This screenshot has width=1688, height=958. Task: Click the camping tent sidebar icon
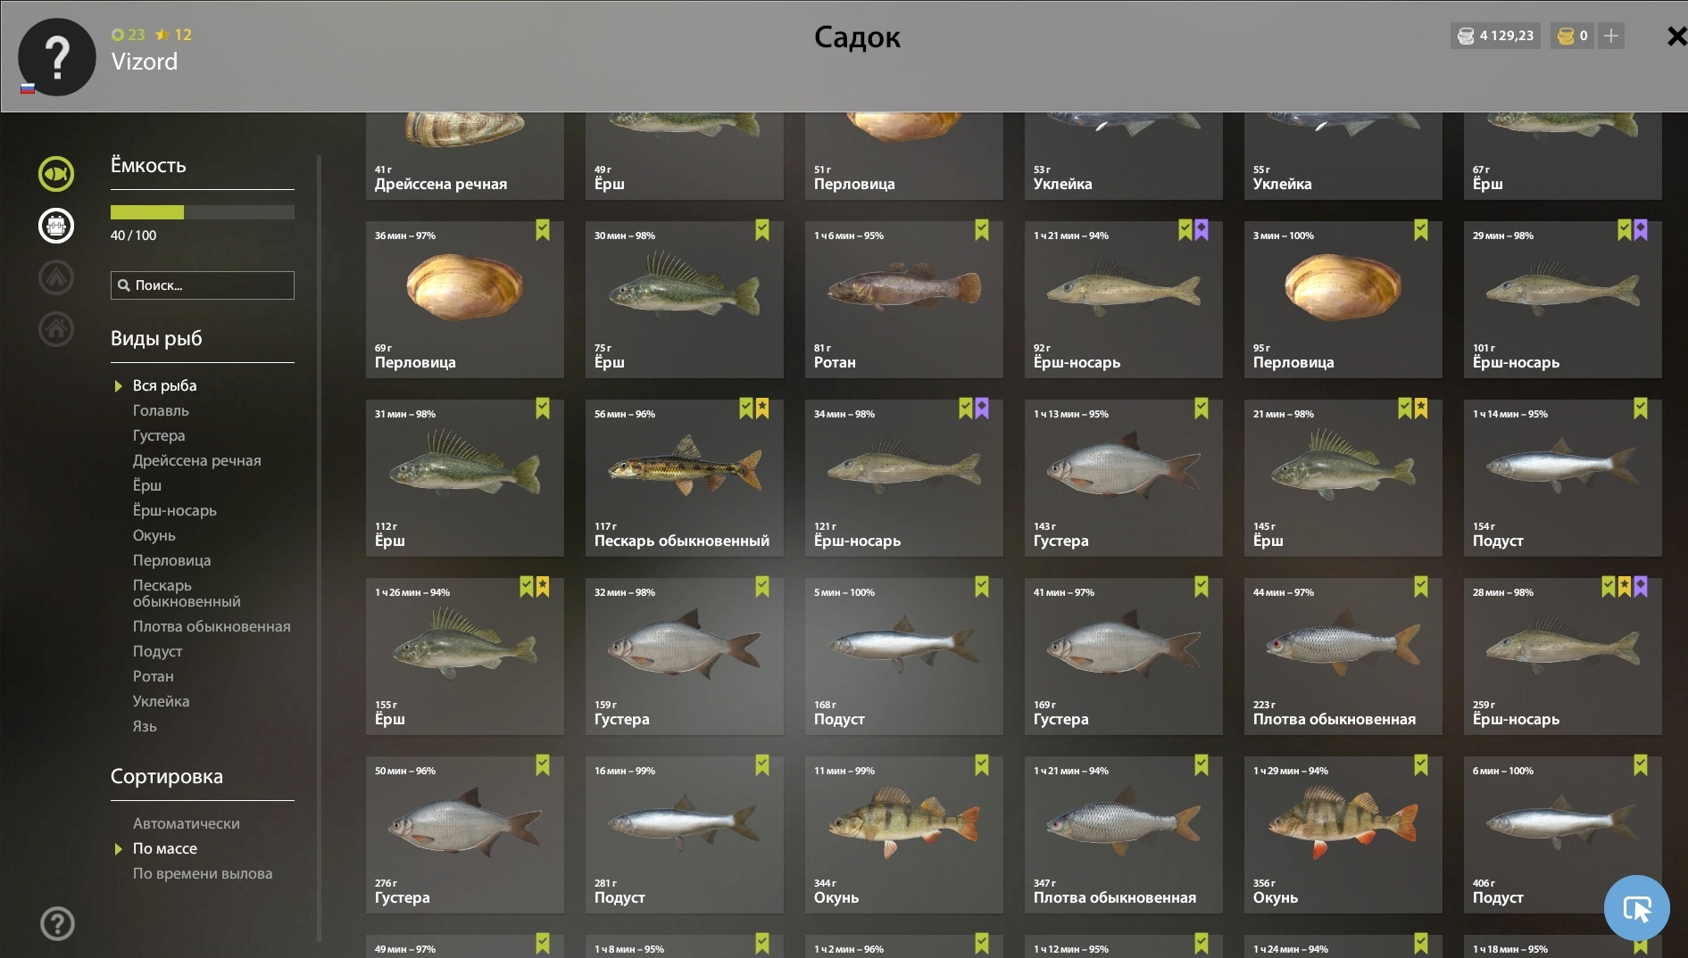point(55,277)
